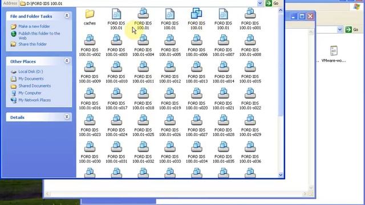Open the address bar dropdown for D:\FORD IDS 100.01
This screenshot has height=205, width=365.
click(x=260, y=3)
